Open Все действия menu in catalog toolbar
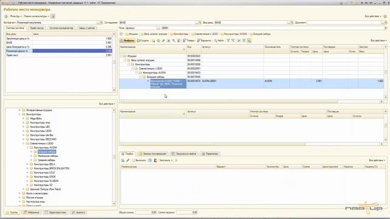 point(378,41)
